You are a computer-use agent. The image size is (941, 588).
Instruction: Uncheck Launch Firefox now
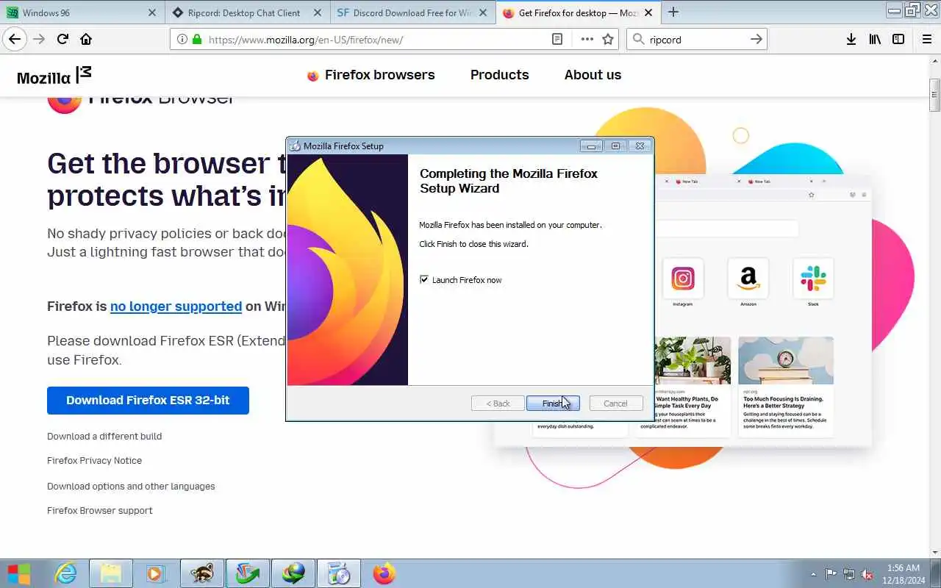coord(424,280)
